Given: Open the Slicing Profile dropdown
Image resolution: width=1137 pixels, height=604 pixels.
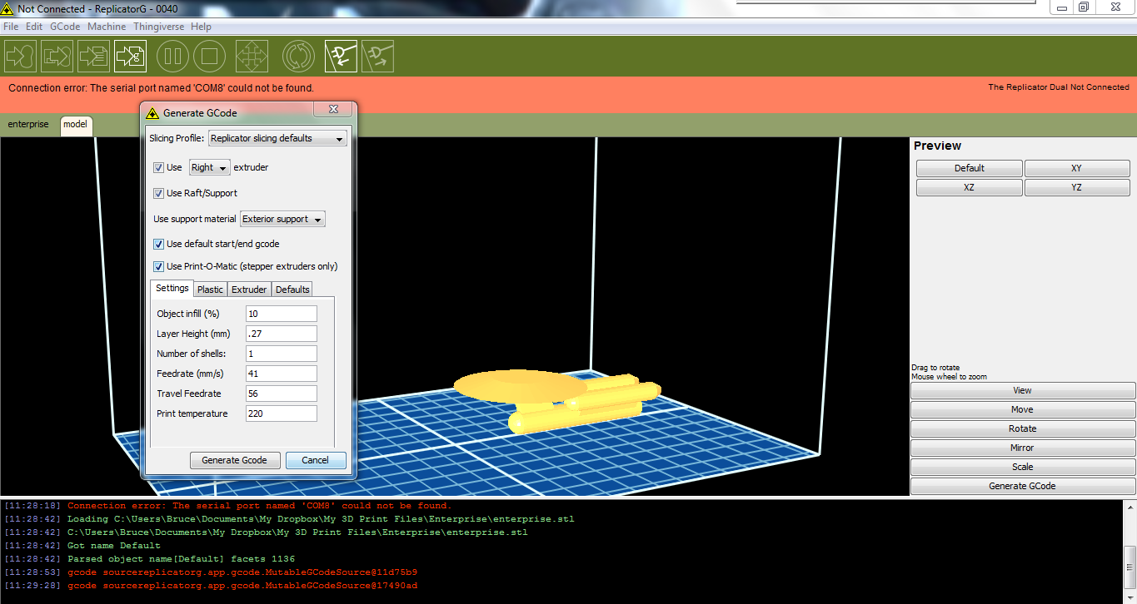Looking at the screenshot, I should pyautogui.click(x=277, y=138).
